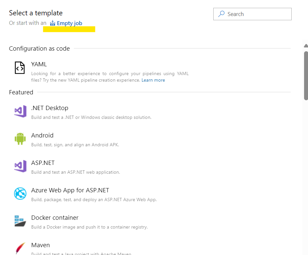This screenshot has width=308, height=255.
Task: Choose the Docker container template
Action: tap(55, 217)
